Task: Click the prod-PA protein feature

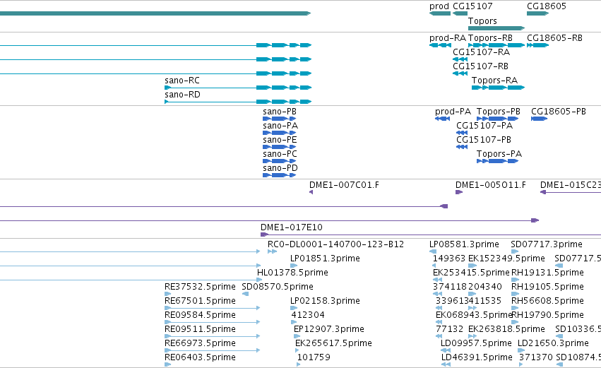Action: pyautogui.click(x=442, y=119)
